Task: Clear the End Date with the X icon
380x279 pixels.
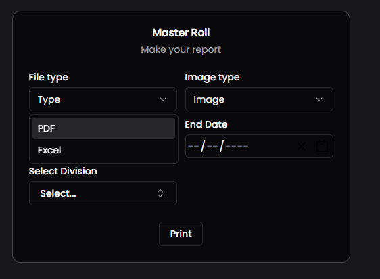Action: pyautogui.click(x=302, y=147)
